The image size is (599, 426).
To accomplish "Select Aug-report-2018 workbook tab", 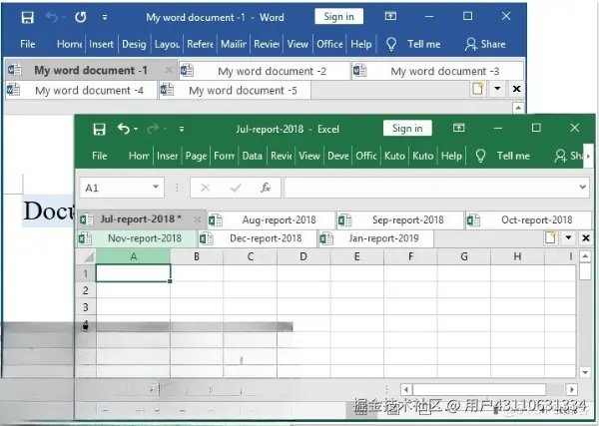I will pyautogui.click(x=272, y=219).
